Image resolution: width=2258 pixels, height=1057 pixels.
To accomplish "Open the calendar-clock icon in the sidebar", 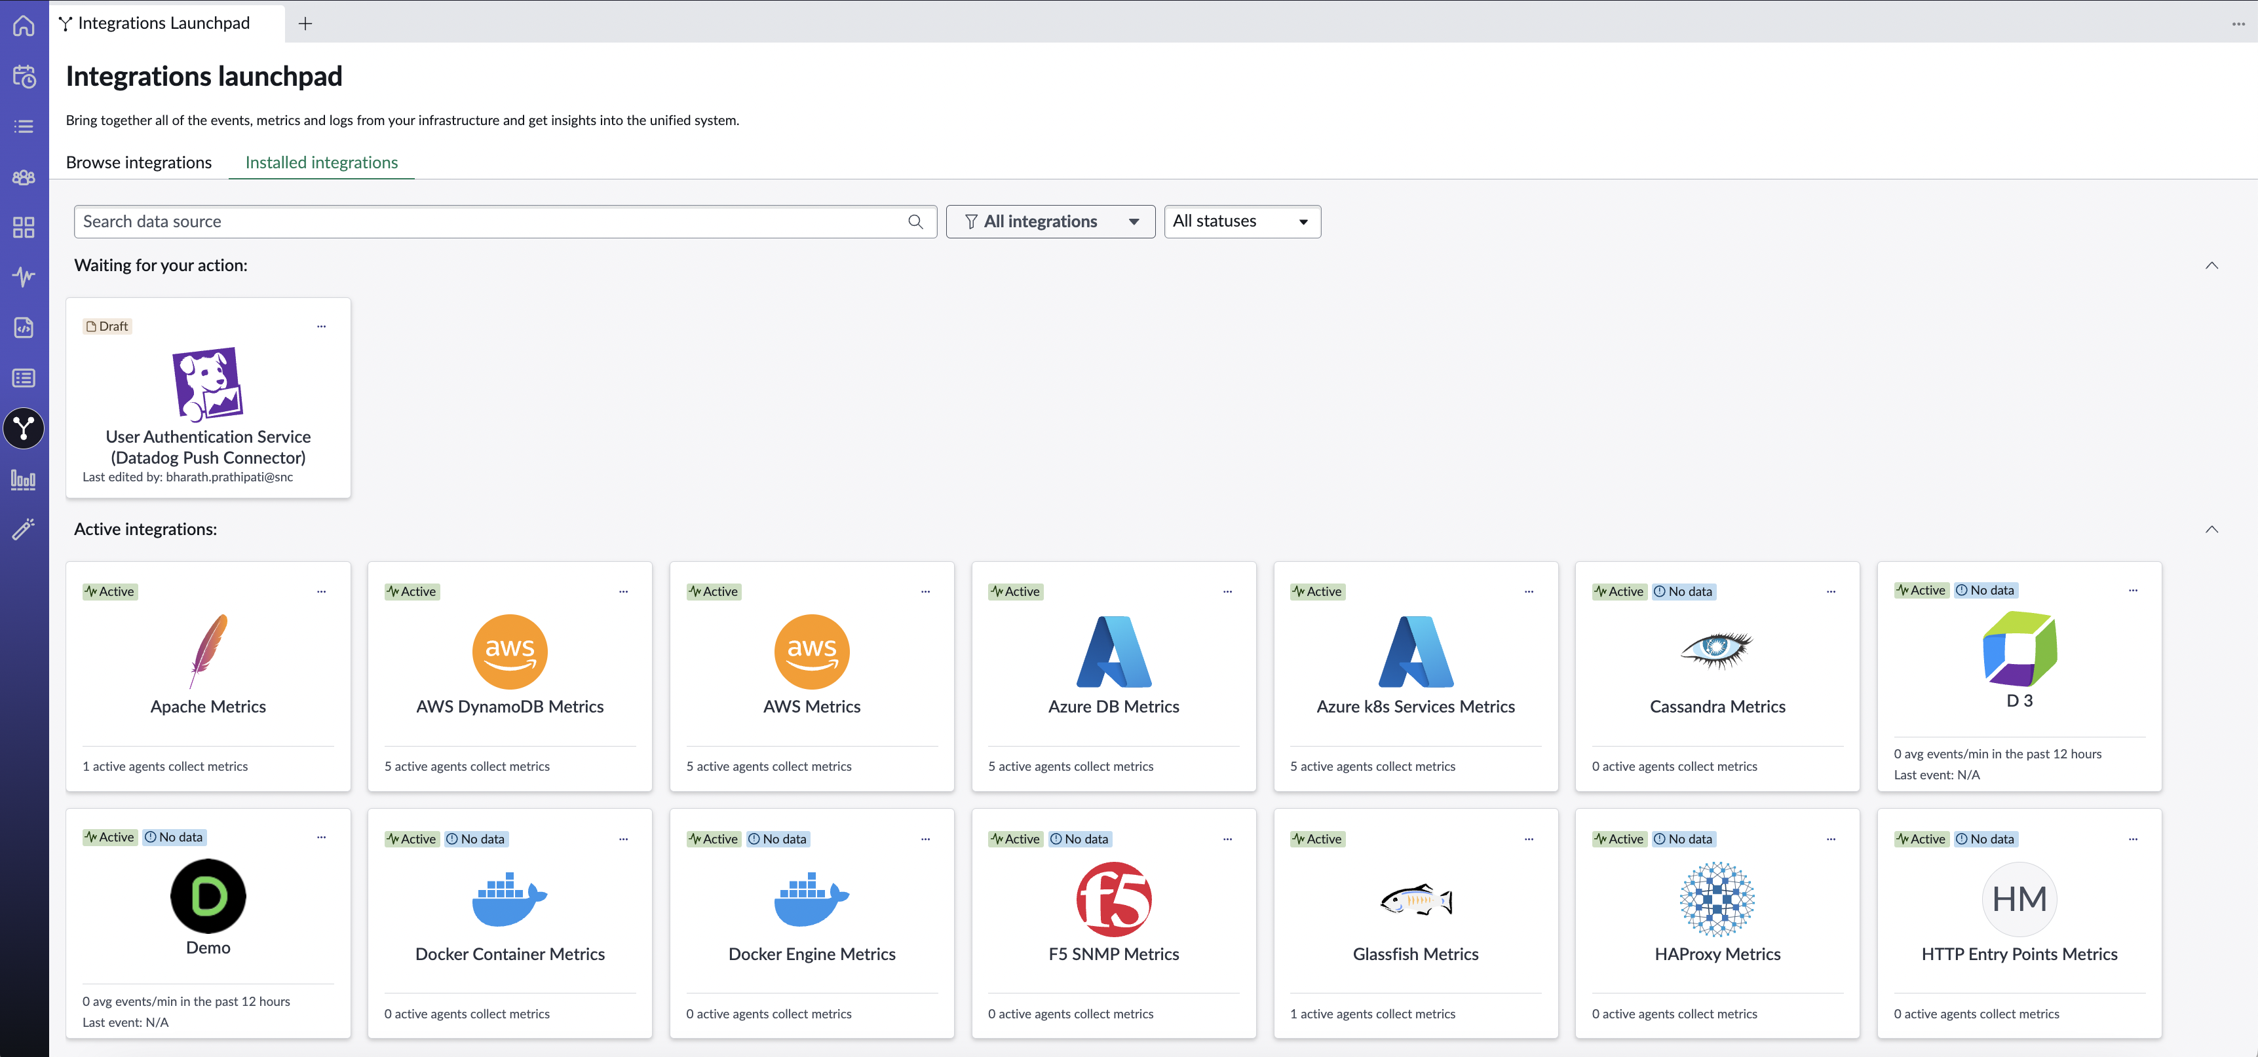I will [24, 76].
